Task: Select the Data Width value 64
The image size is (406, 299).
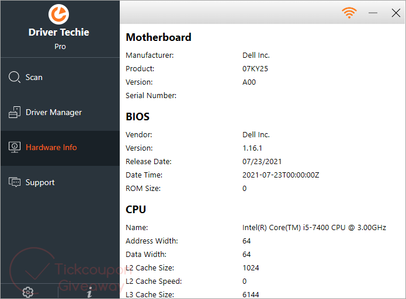Action: pyautogui.click(x=247, y=255)
